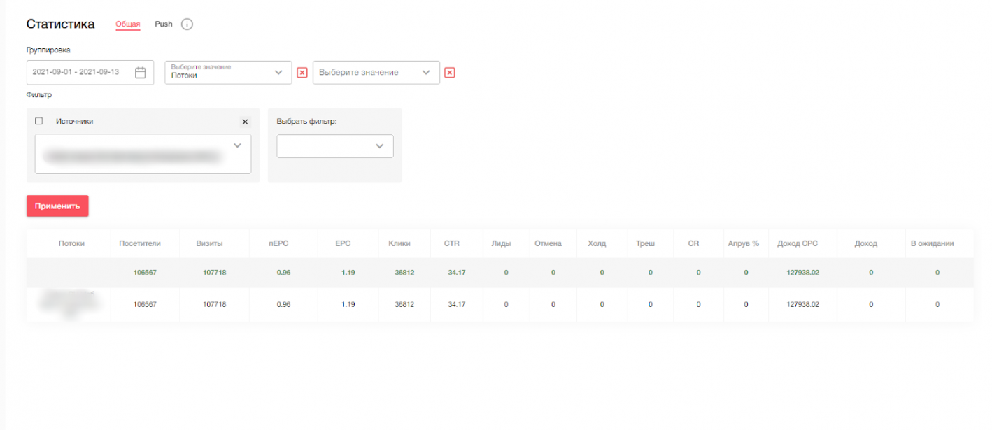Click the Посетители column header
Image resolution: width=992 pixels, height=430 pixels.
click(140, 244)
